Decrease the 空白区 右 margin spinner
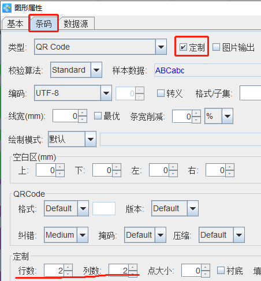Viewport: 261px width, 281px height. coord(230,174)
